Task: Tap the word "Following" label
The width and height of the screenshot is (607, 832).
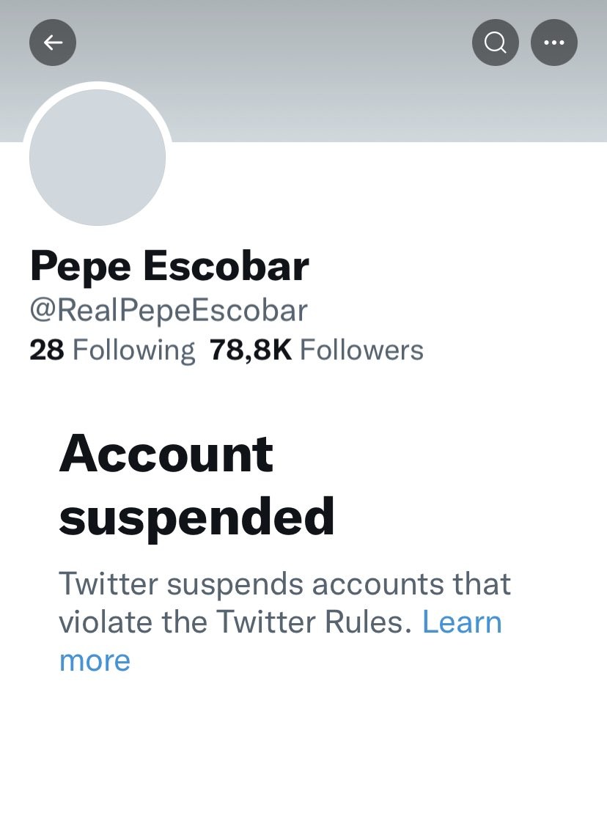Action: (134, 350)
